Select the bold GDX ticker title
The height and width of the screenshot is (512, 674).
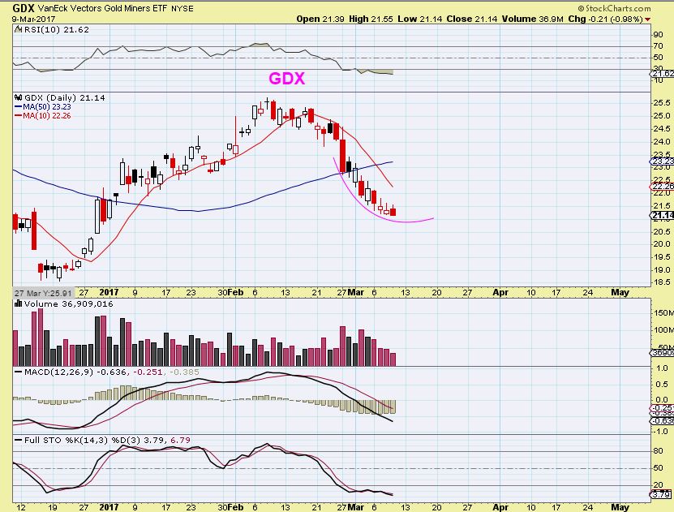coord(24,8)
